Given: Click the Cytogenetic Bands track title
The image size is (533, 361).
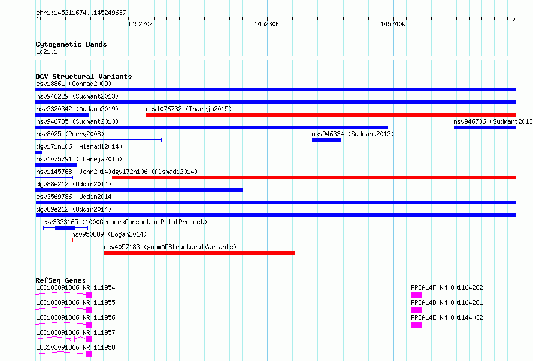Looking at the screenshot, I should [71, 44].
